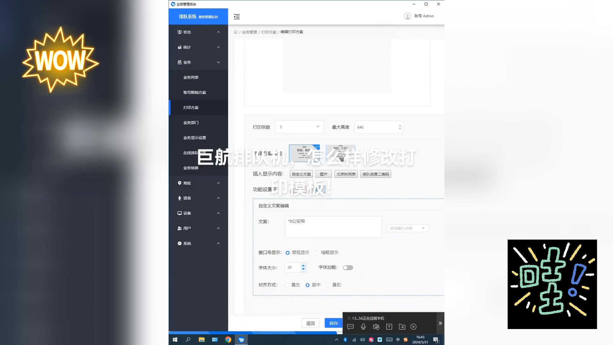The image size is (613, 345).
Task: Click the Admin account avatar icon
Action: 407,16
